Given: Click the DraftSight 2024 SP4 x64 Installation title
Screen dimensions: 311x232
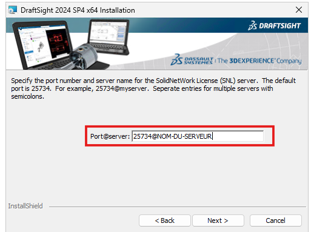Looking at the screenshot, I should pyautogui.click(x=78, y=10).
